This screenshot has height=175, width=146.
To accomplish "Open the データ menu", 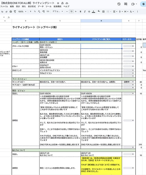I will [41, 6].
